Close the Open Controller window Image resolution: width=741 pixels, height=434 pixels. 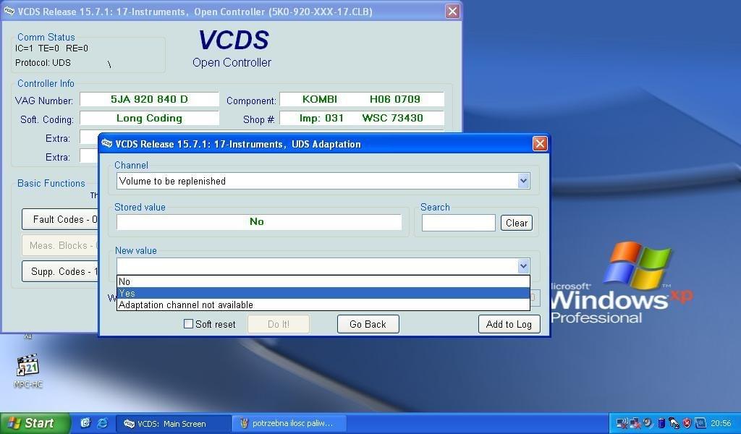click(x=452, y=12)
